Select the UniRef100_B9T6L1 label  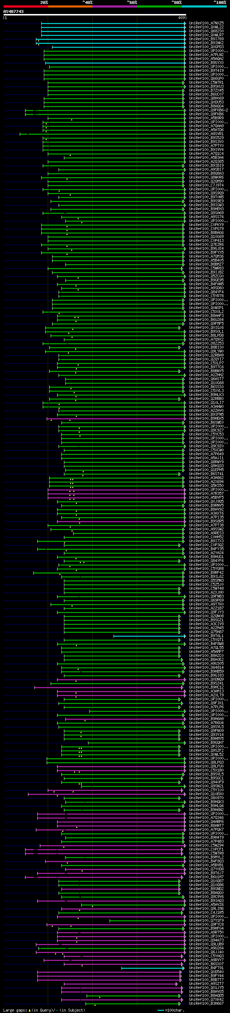tap(206, 635)
